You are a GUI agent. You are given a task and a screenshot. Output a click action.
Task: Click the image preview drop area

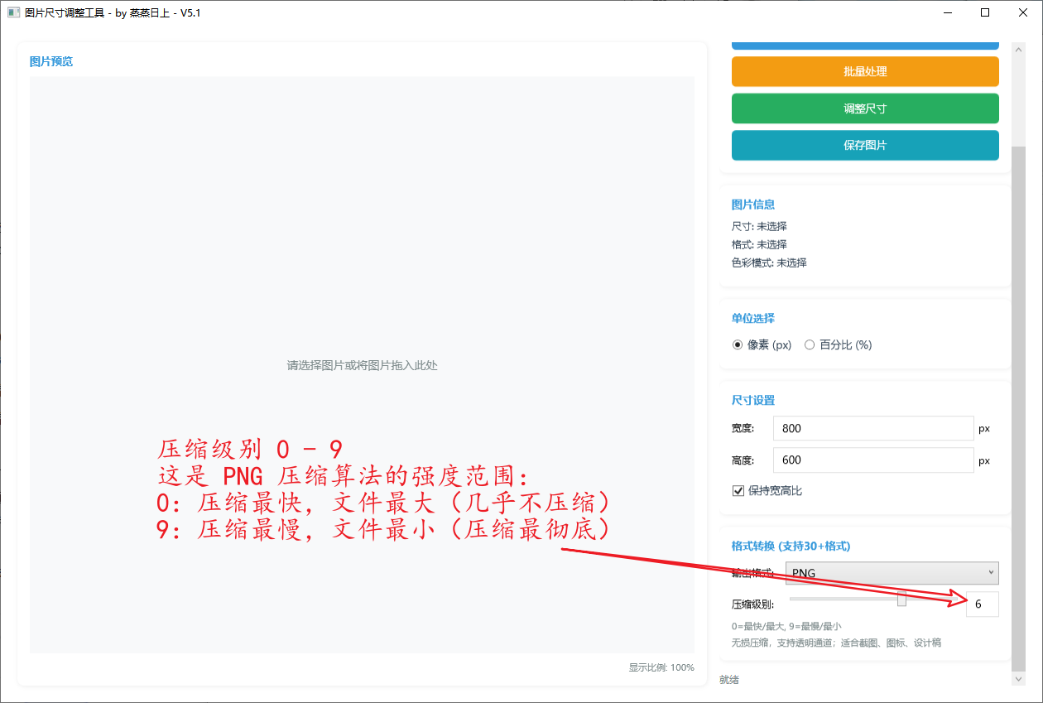click(x=362, y=248)
